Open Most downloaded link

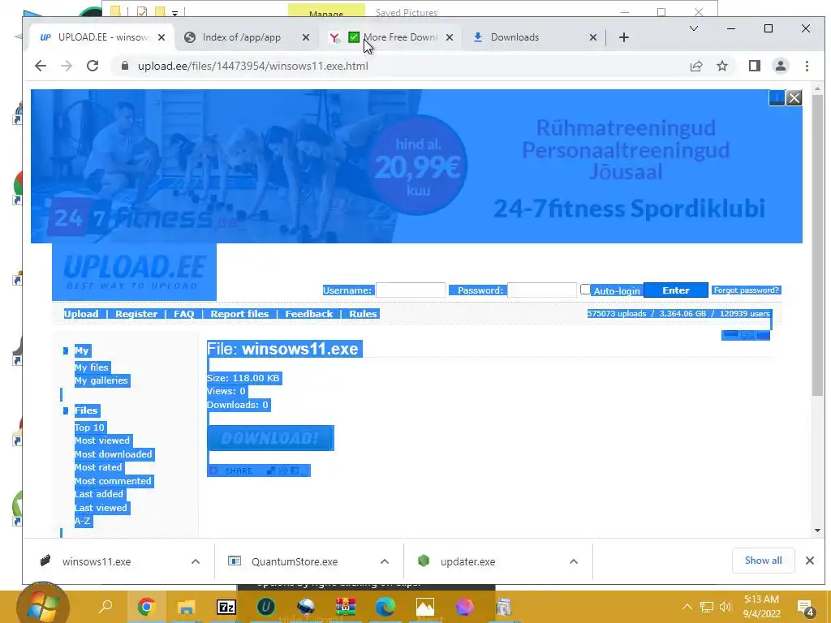(x=114, y=454)
